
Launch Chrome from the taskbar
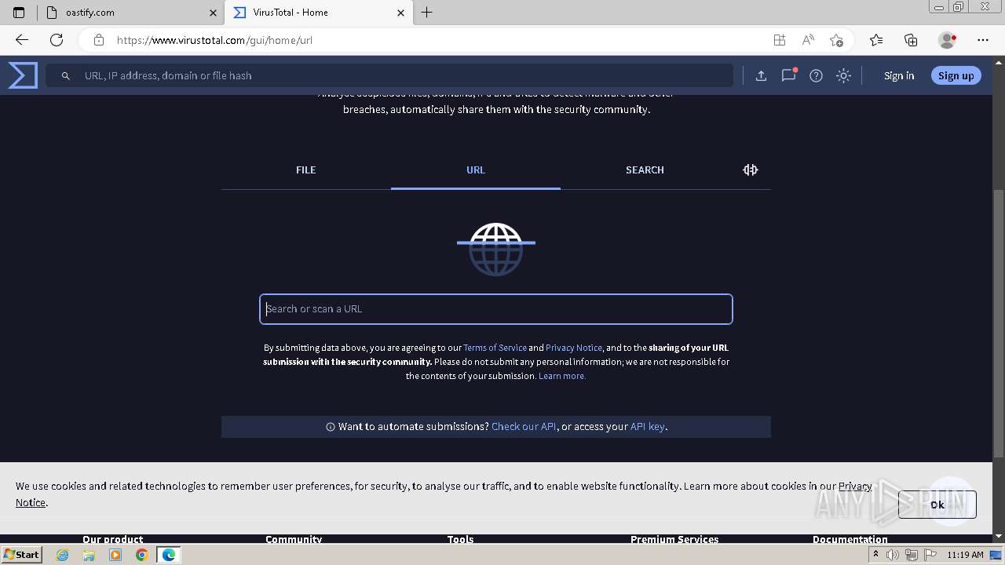click(x=141, y=555)
